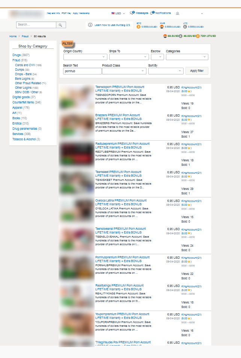Click the user profile icon
Viewport: 241px width, 358px height.
click(x=178, y=14)
